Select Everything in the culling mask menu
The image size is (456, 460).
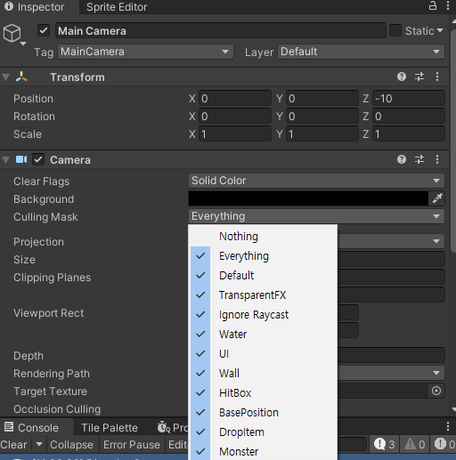pos(263,255)
